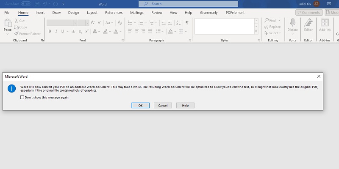Toggle Strikethrough formatting
Screen dimensions: 339x169
73,31
